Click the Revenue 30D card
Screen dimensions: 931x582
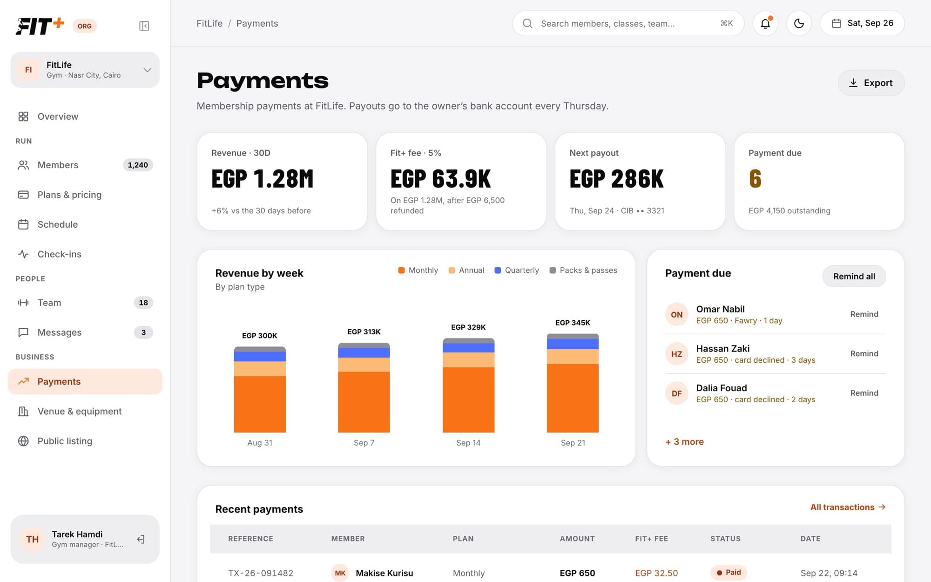(x=282, y=182)
